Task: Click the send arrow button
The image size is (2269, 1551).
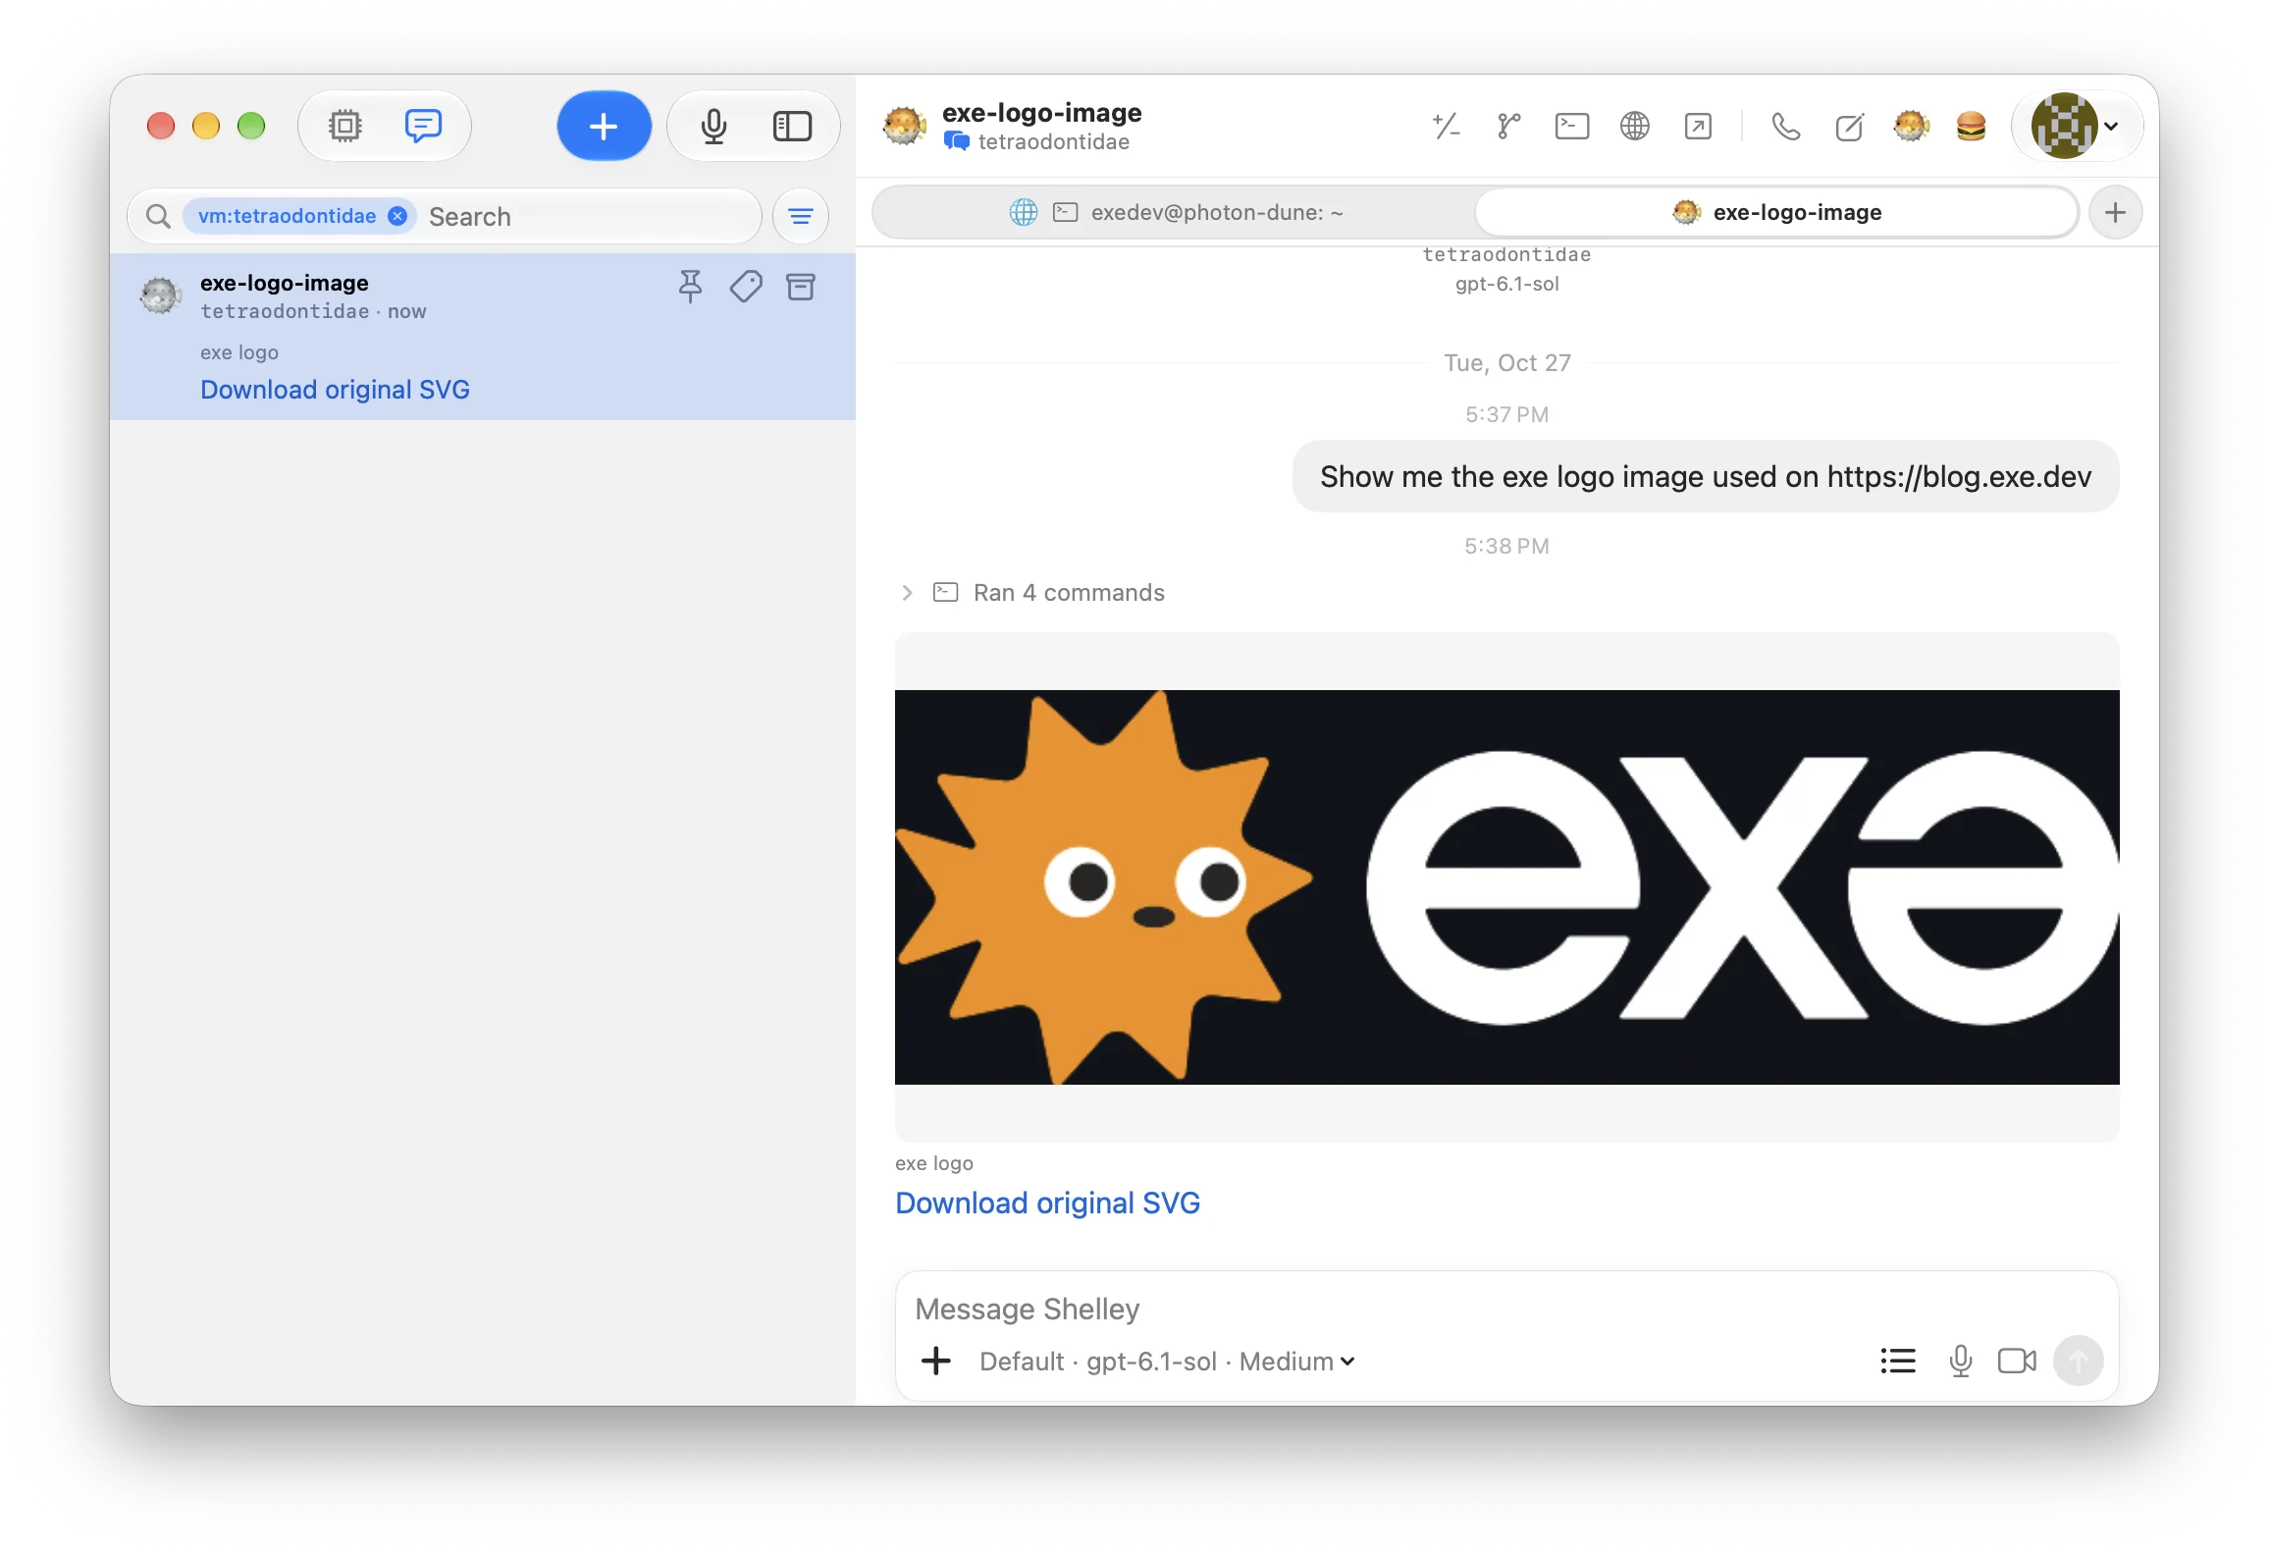Action: [2078, 1362]
